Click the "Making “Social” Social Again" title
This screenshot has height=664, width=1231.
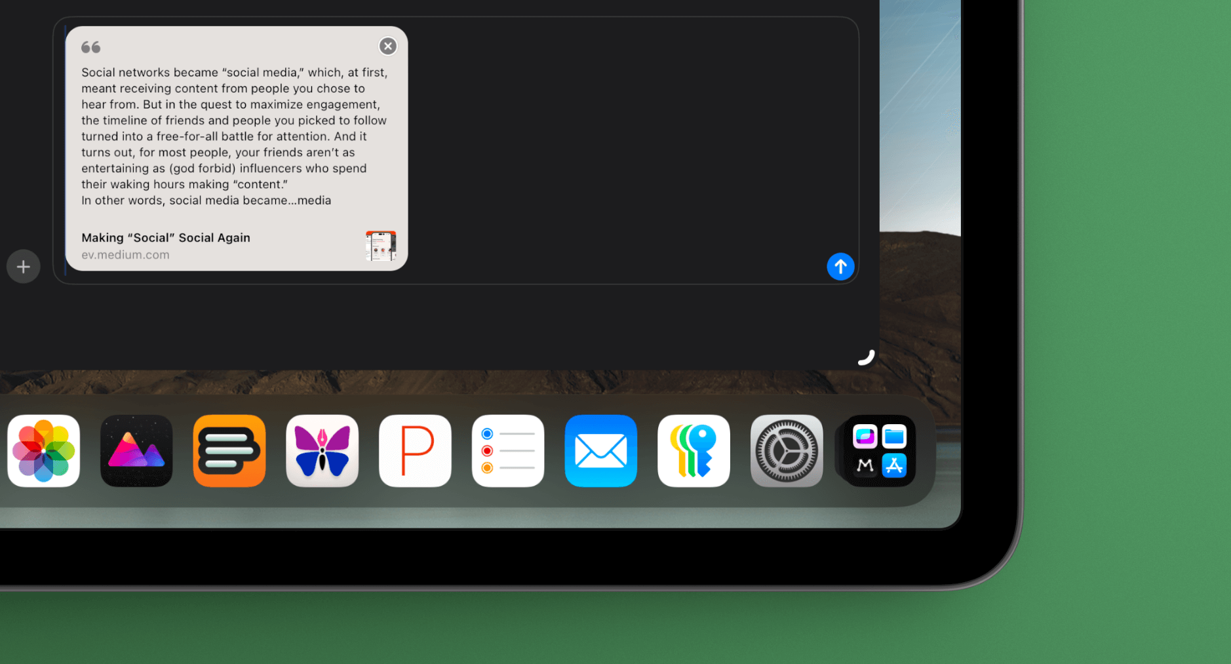(166, 238)
